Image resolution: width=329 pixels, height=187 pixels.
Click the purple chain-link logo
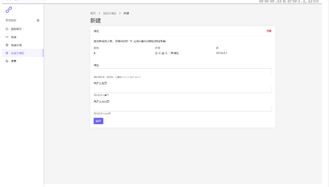click(9, 10)
